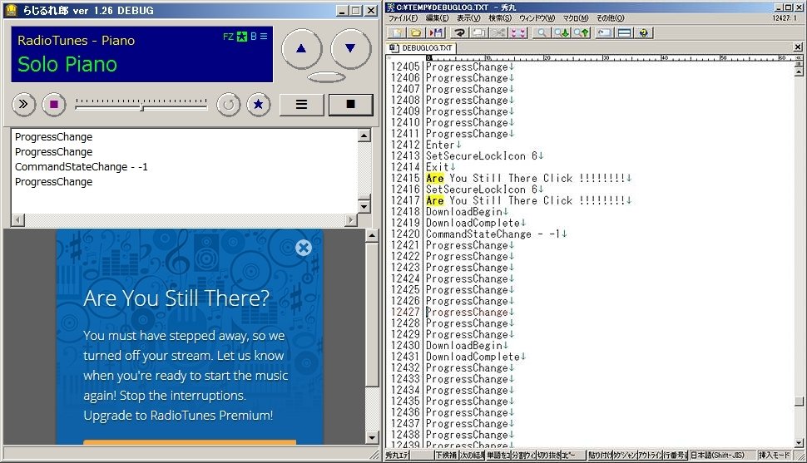Click the black square button beside list button
Image resolution: width=807 pixels, height=463 pixels.
pos(350,105)
